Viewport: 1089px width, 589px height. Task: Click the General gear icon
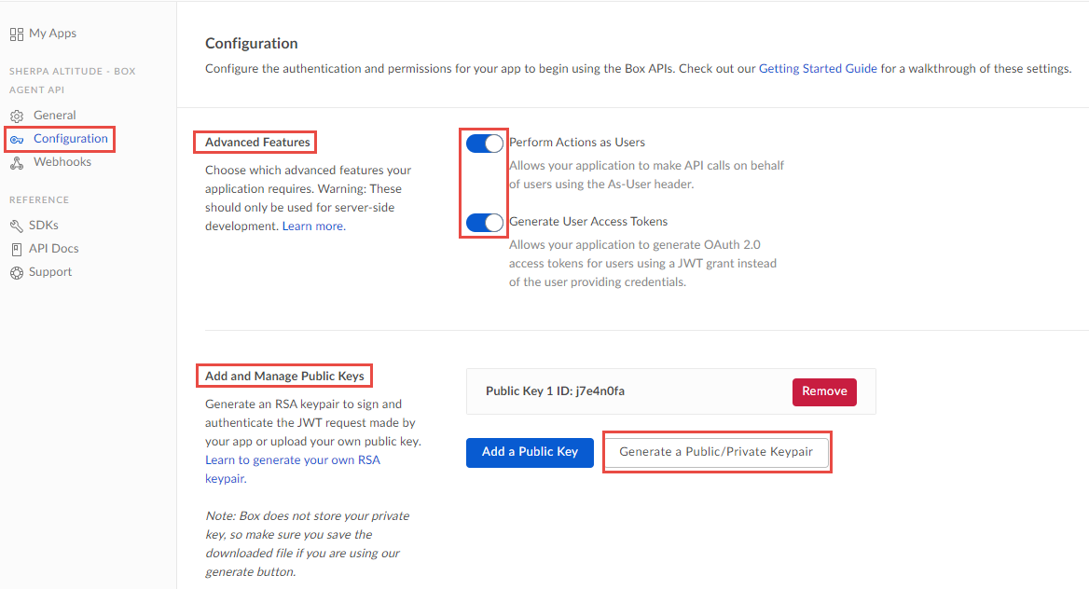17,116
